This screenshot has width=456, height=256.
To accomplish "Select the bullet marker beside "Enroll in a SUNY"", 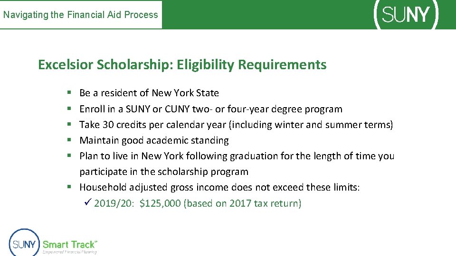I will click(69, 109).
